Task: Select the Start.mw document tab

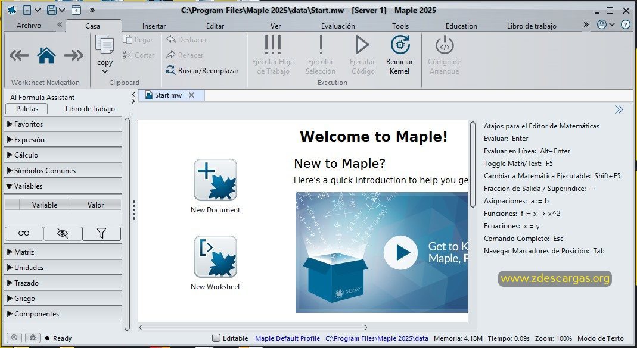Action: coord(168,95)
